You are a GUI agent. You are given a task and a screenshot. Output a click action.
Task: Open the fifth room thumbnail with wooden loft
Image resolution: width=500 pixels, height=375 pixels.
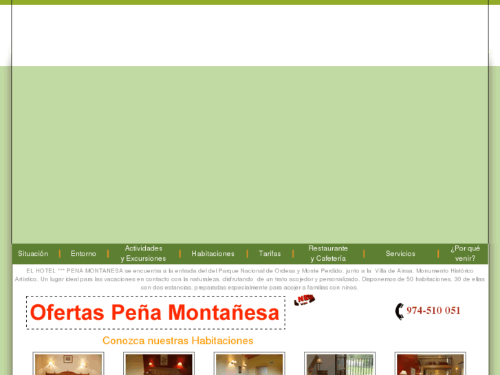coord(430,364)
